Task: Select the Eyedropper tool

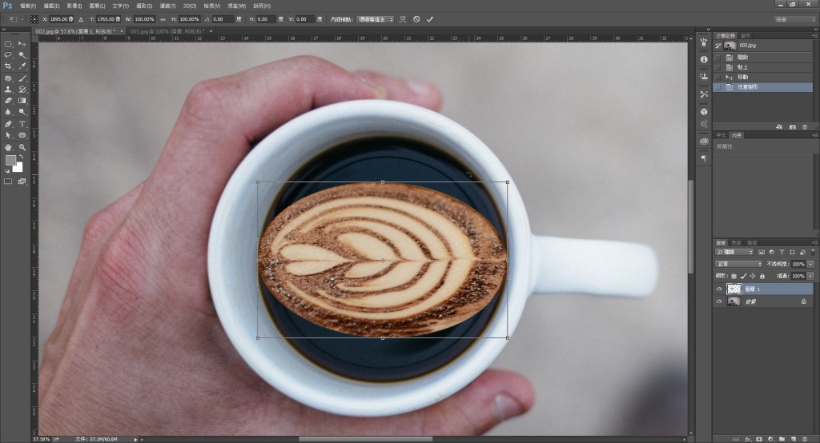Action: (22, 66)
